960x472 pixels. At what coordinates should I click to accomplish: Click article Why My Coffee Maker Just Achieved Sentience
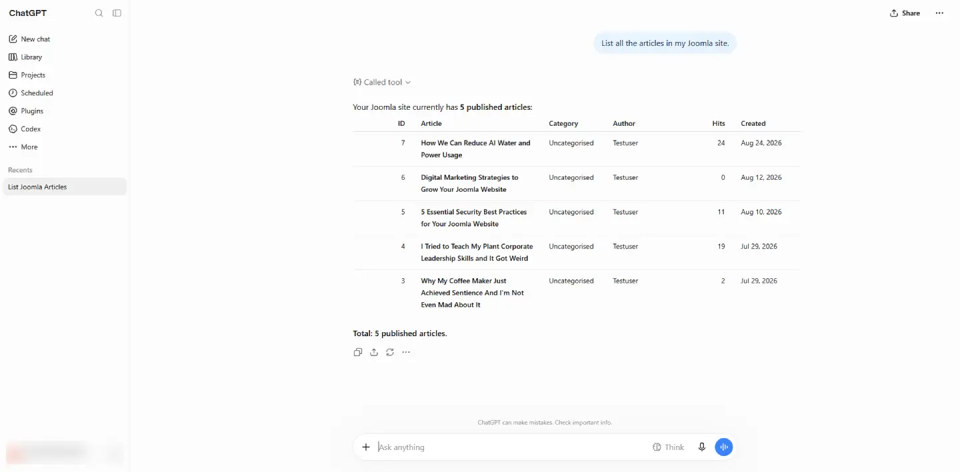tap(472, 293)
